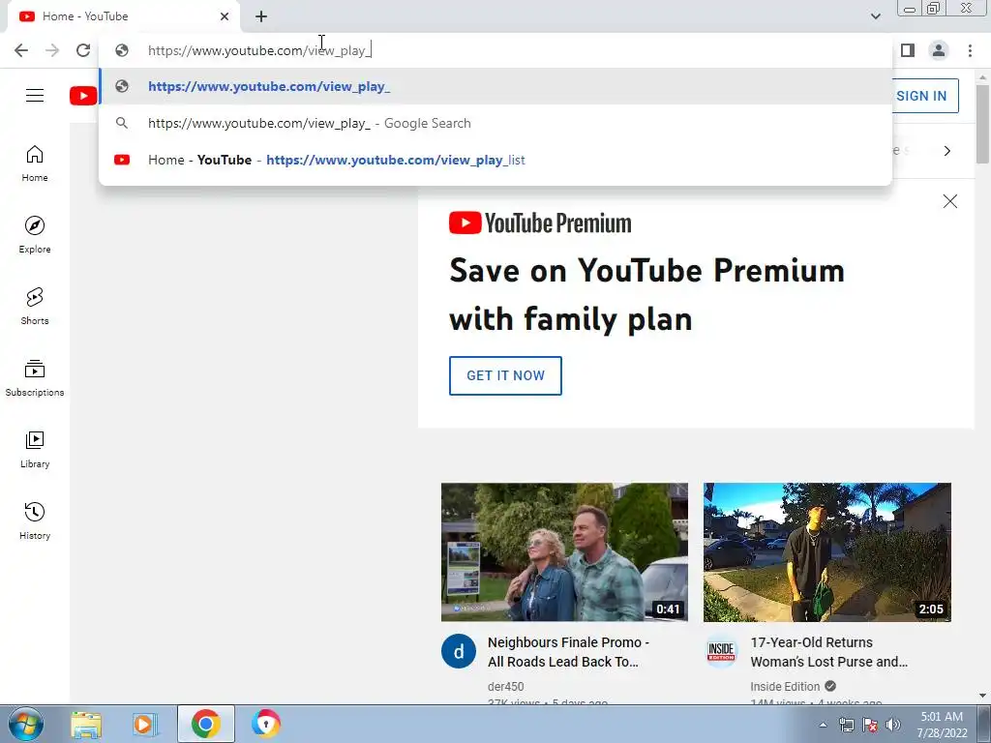Click the browser Back arrow
Image resolution: width=991 pixels, height=743 pixels.
(21, 50)
